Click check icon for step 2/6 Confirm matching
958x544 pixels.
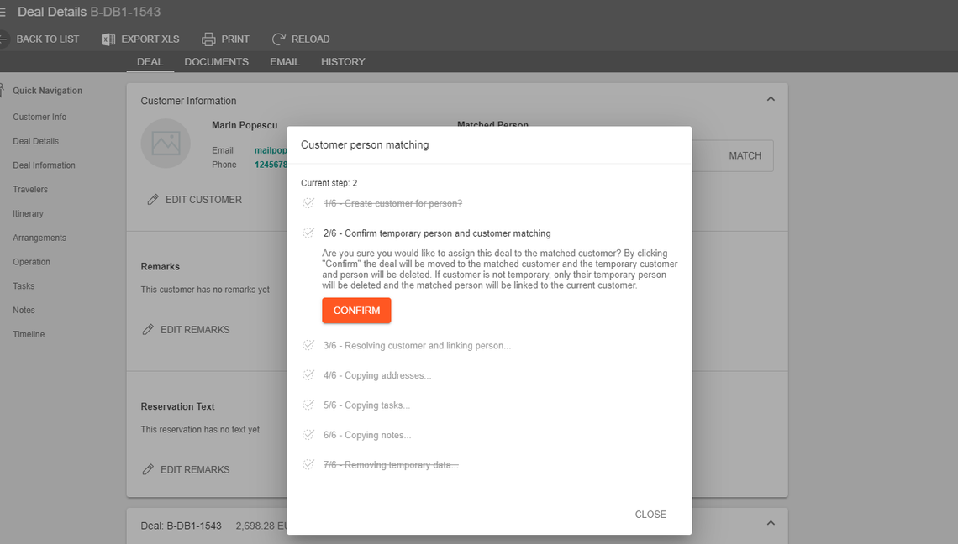click(x=308, y=233)
